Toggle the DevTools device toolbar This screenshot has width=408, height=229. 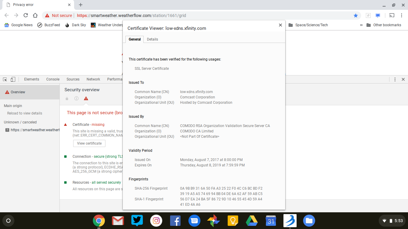click(x=13, y=79)
